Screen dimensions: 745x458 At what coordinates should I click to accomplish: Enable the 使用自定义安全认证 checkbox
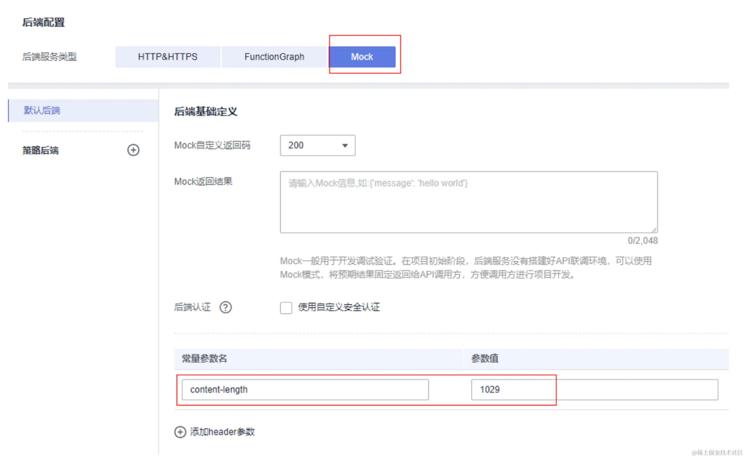(x=286, y=308)
